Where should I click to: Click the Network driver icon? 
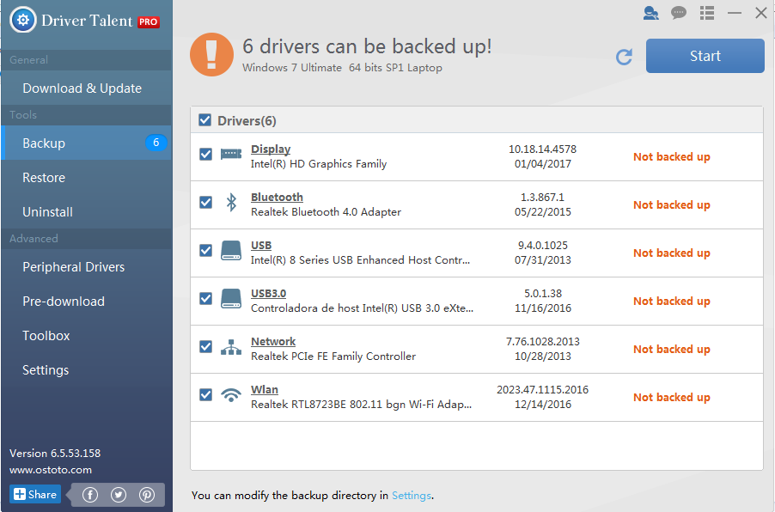(231, 347)
